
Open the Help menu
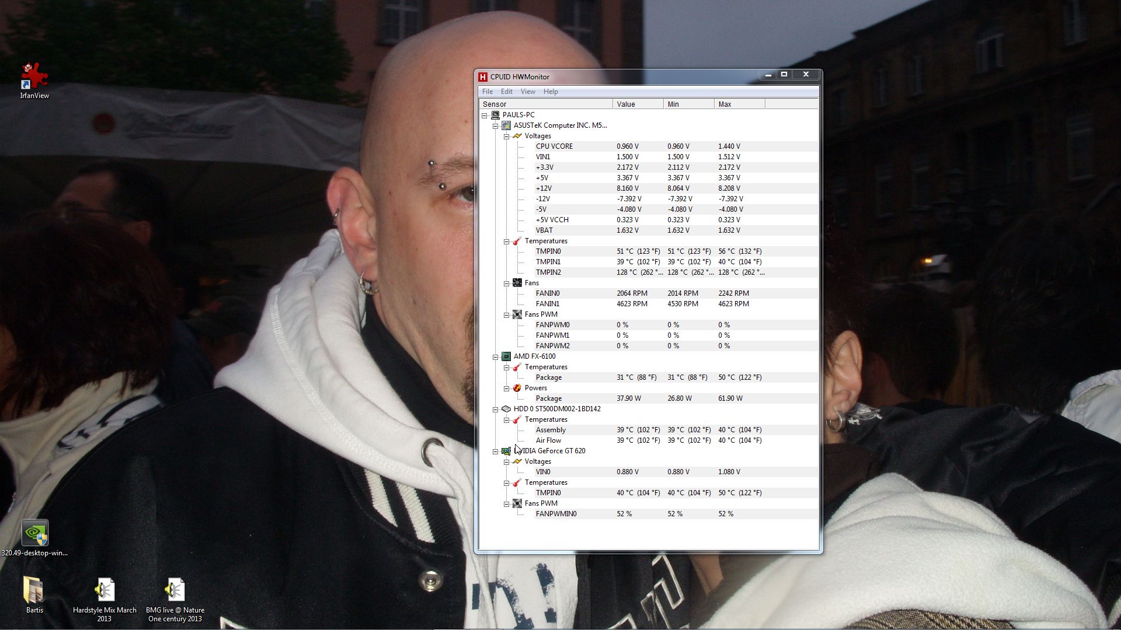click(x=550, y=92)
